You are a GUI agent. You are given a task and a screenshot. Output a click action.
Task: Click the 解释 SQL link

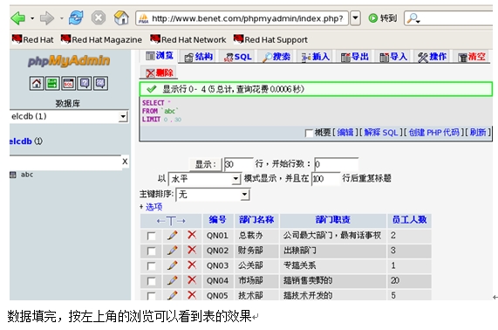pyautogui.click(x=380, y=132)
